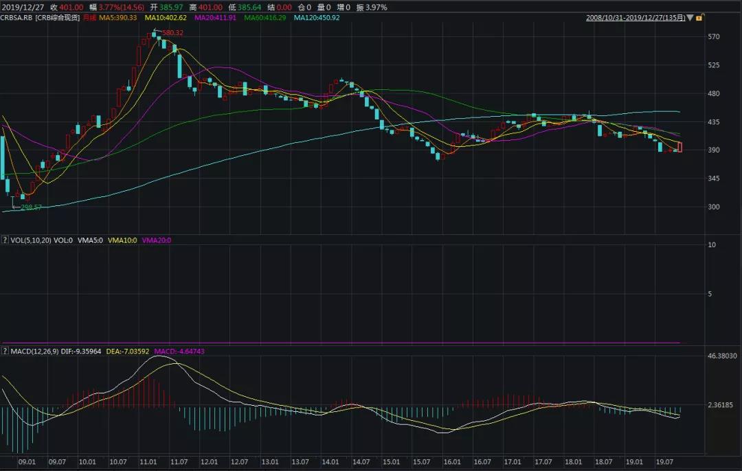The image size is (742, 471).
Task: Click the MA60:416.29 legend value
Action: point(265,18)
